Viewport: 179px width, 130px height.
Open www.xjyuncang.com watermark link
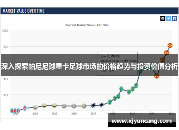142,121
